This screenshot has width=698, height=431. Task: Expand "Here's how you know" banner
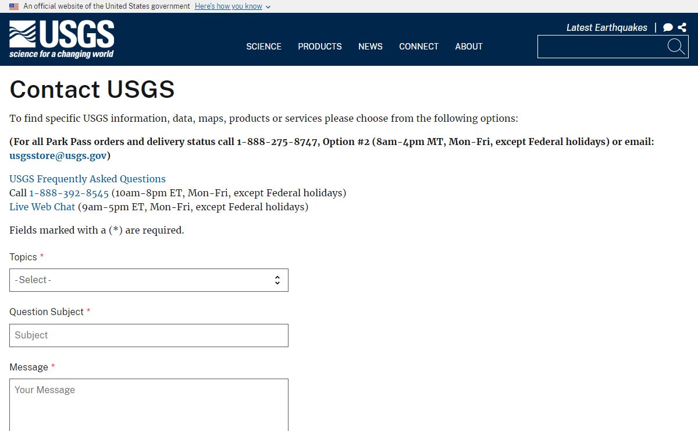233,6
